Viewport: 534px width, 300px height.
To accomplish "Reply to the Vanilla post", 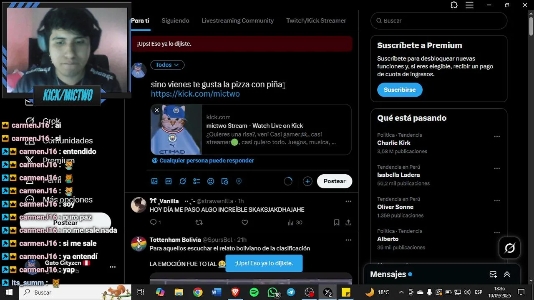I will 153,222.
